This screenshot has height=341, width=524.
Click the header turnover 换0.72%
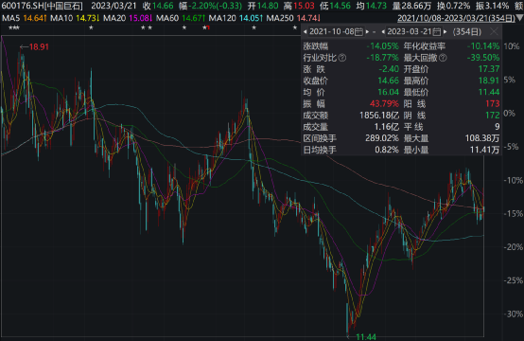[x=453, y=6]
